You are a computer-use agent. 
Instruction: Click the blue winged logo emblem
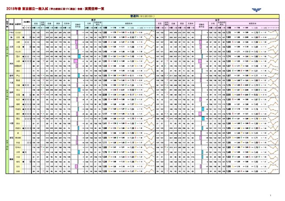click(256, 10)
